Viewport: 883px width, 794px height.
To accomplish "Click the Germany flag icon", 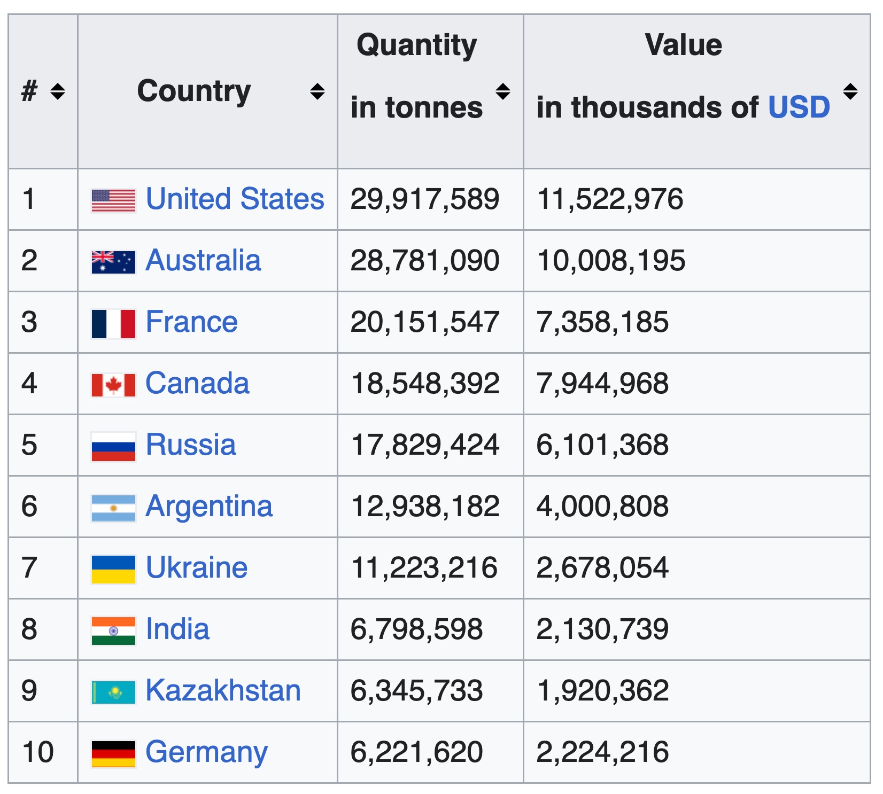I will 113,754.
